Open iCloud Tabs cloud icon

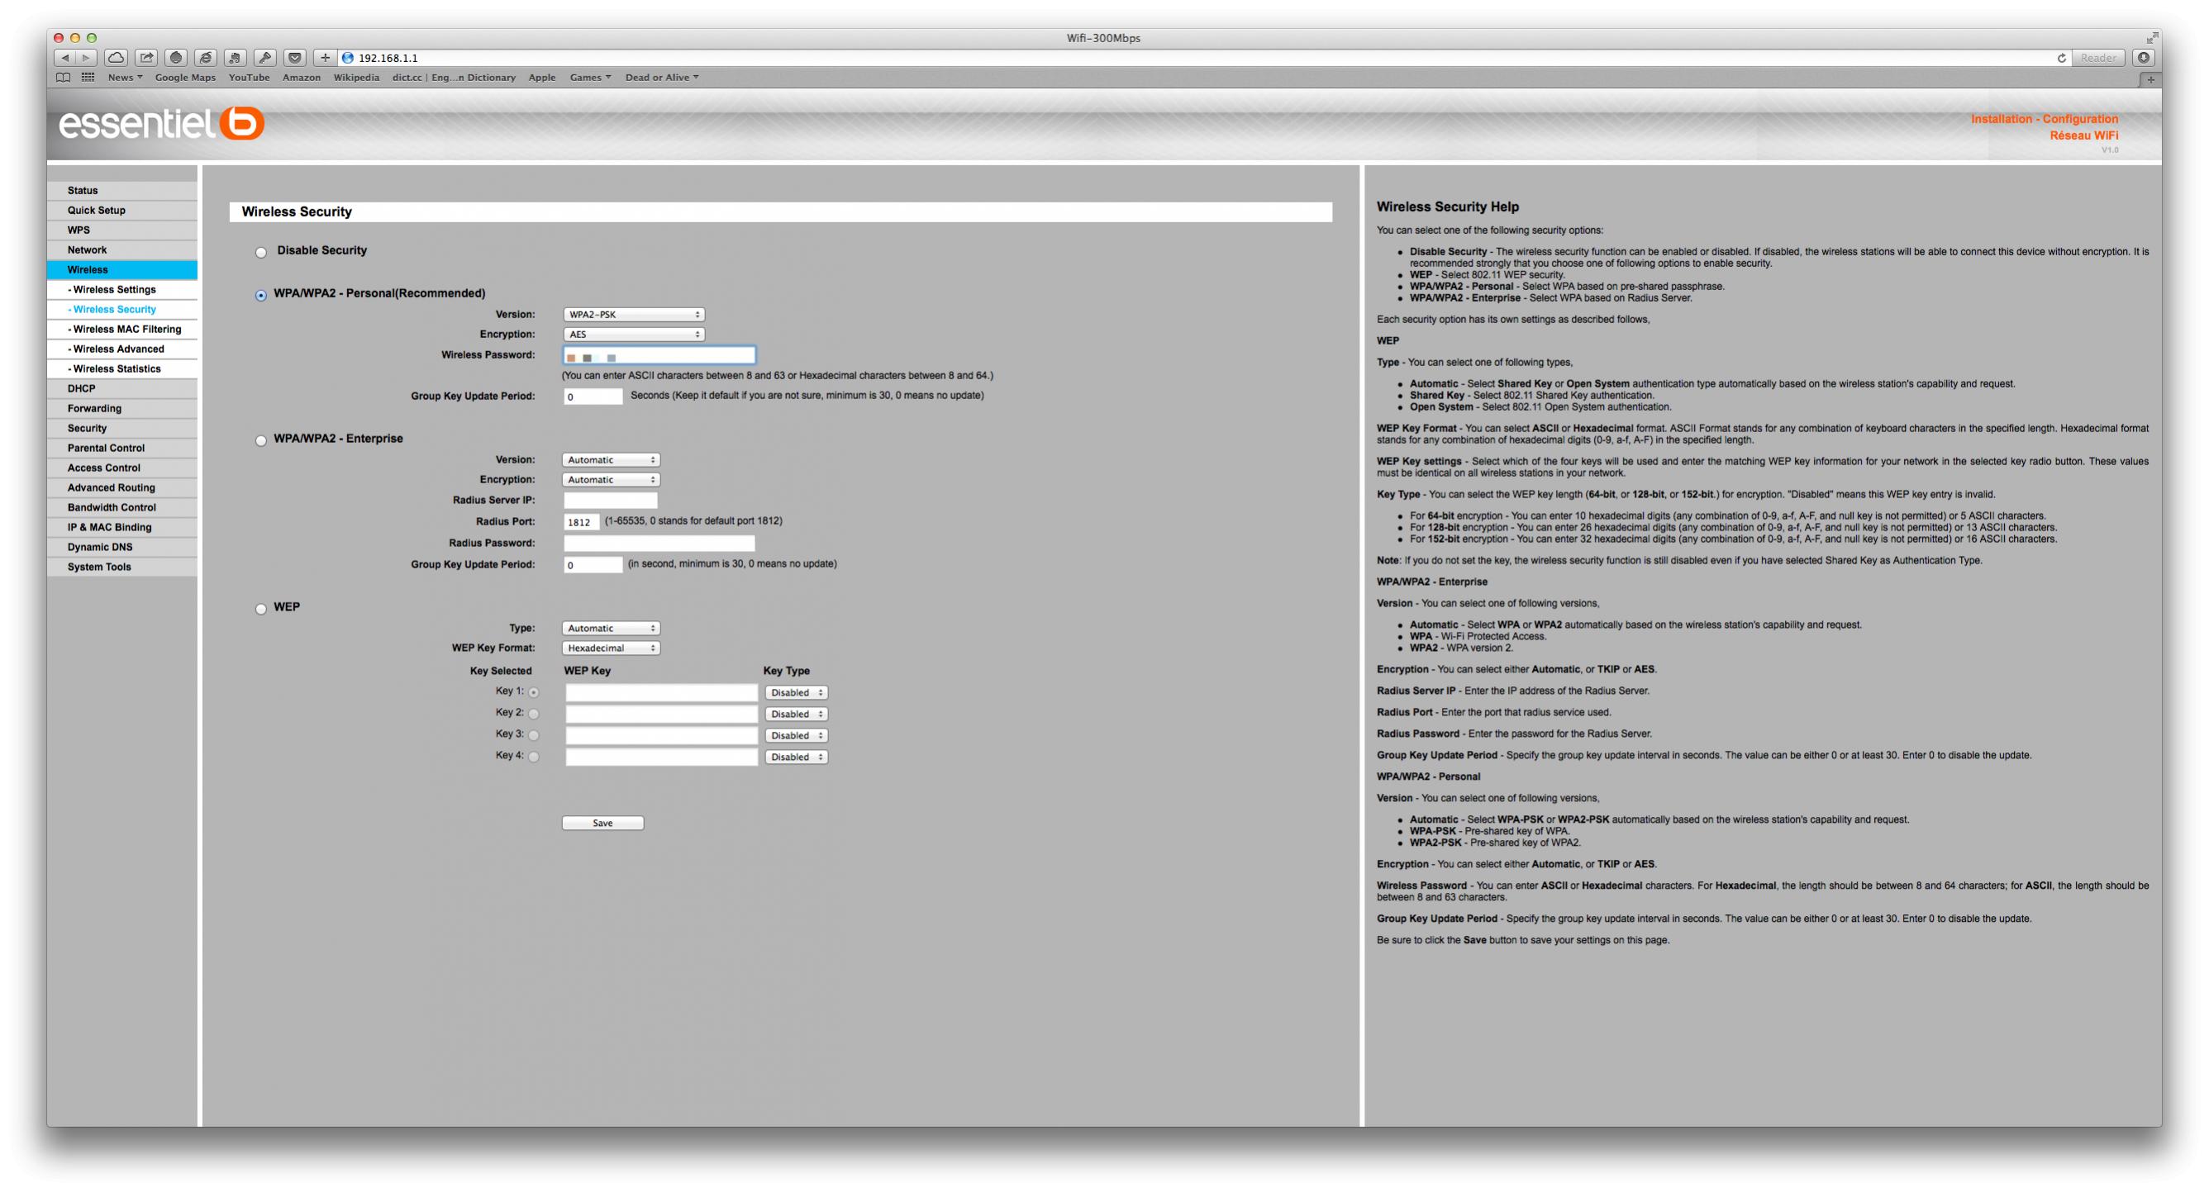pos(117,58)
